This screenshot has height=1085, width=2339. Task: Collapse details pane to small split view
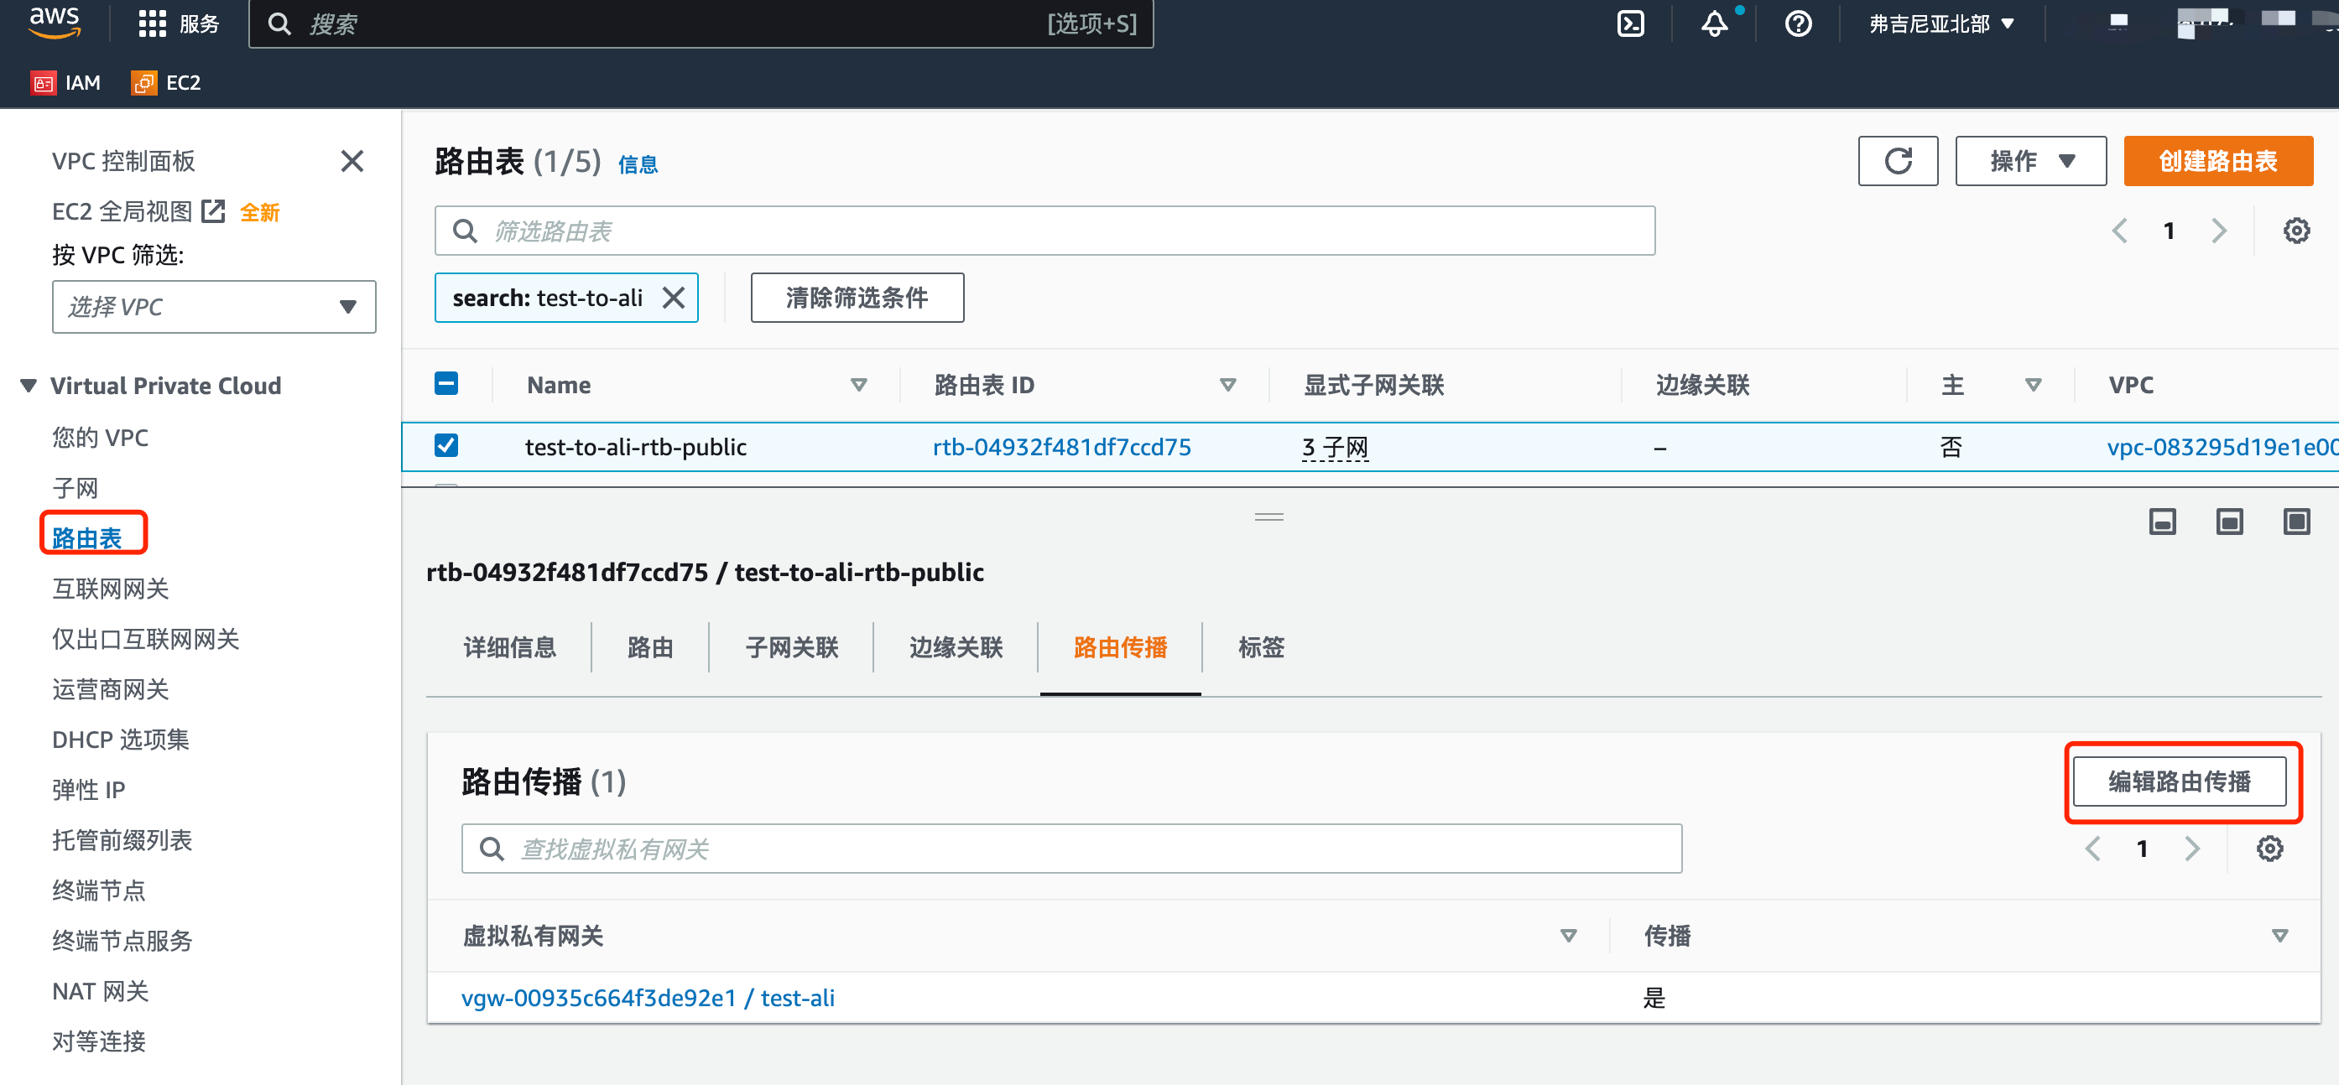(x=2162, y=522)
